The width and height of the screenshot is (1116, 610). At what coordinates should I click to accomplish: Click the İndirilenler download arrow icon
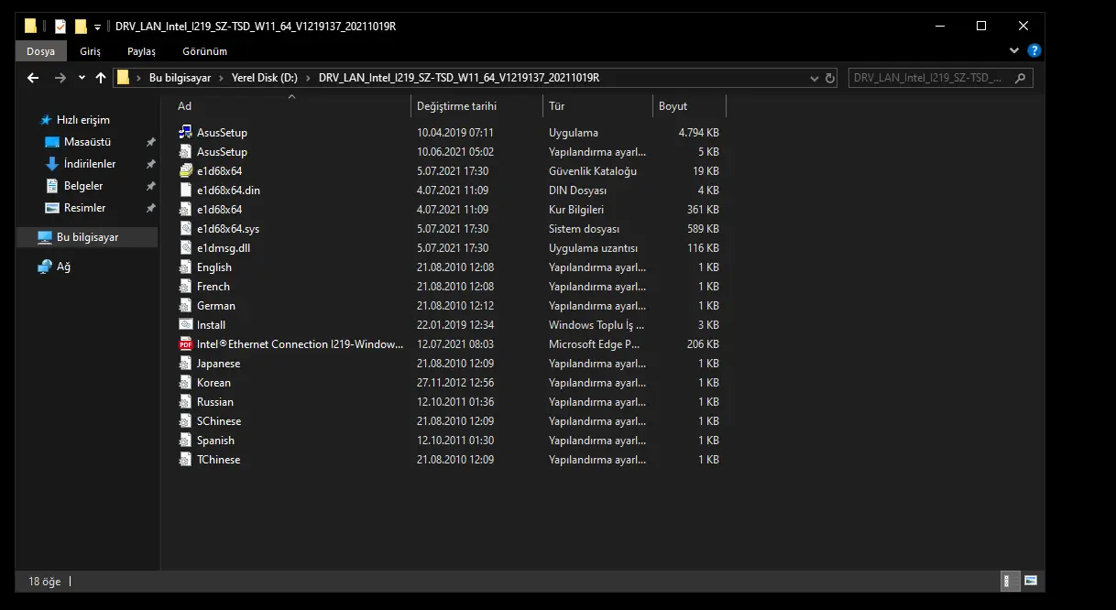(x=52, y=164)
